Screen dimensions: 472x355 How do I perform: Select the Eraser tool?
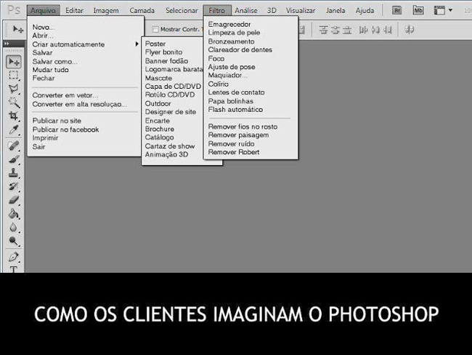pos(14,200)
